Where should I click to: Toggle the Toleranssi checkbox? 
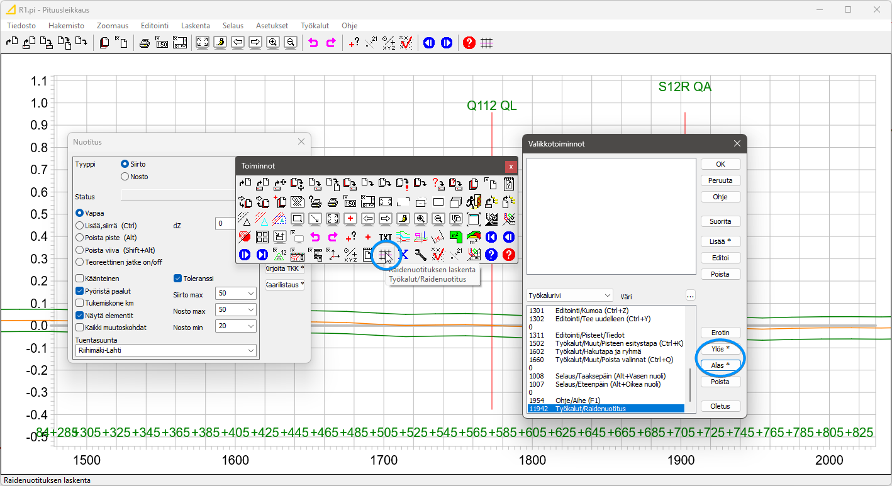coord(177,279)
